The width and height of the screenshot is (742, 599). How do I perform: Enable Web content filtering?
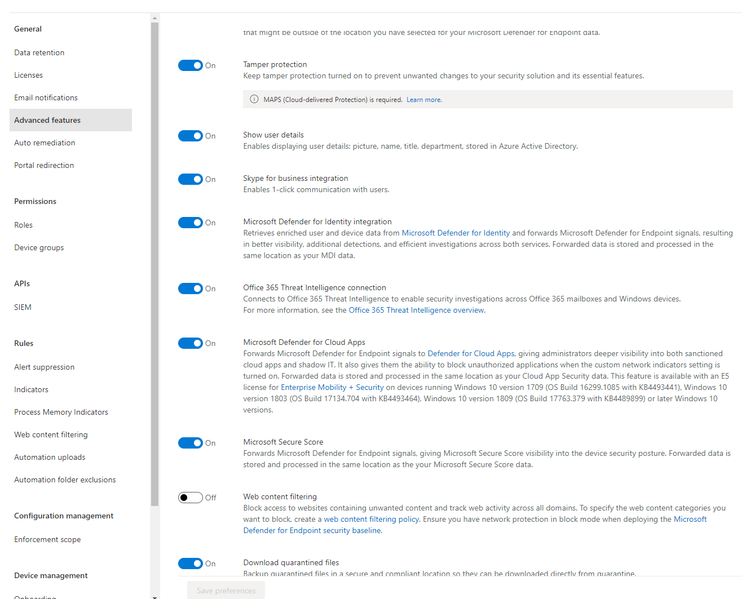tap(191, 498)
